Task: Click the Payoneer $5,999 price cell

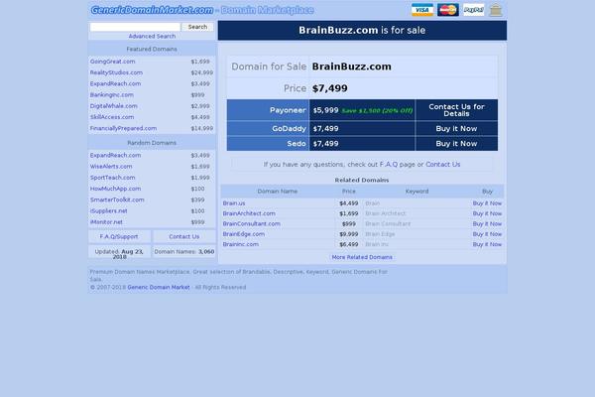Action: (362, 110)
